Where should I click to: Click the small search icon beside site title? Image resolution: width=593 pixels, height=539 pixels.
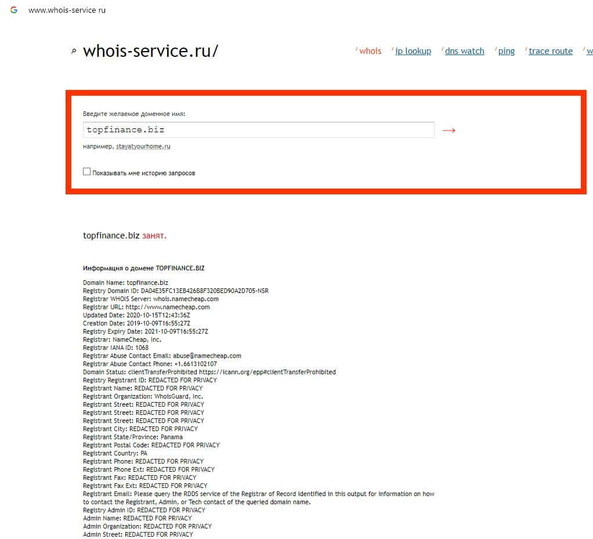tap(74, 51)
